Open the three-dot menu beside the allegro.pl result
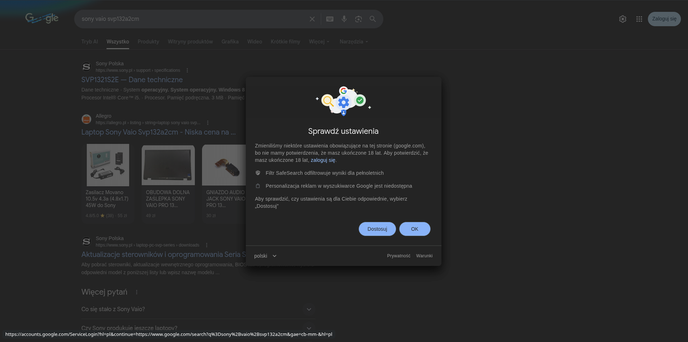The height and width of the screenshot is (342, 688). pos(208,123)
